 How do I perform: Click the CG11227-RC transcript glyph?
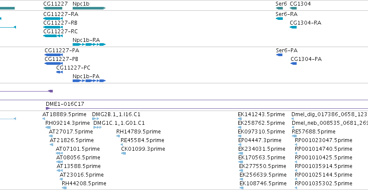53,36
